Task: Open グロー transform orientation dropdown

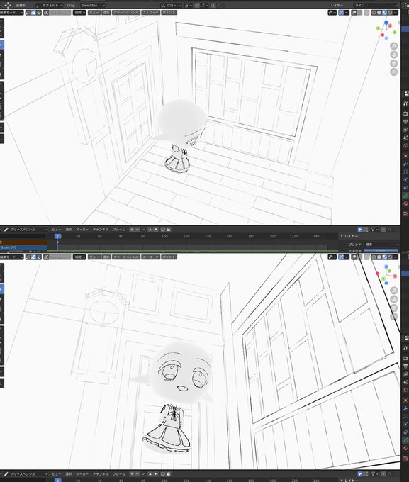Action: tap(172, 5)
